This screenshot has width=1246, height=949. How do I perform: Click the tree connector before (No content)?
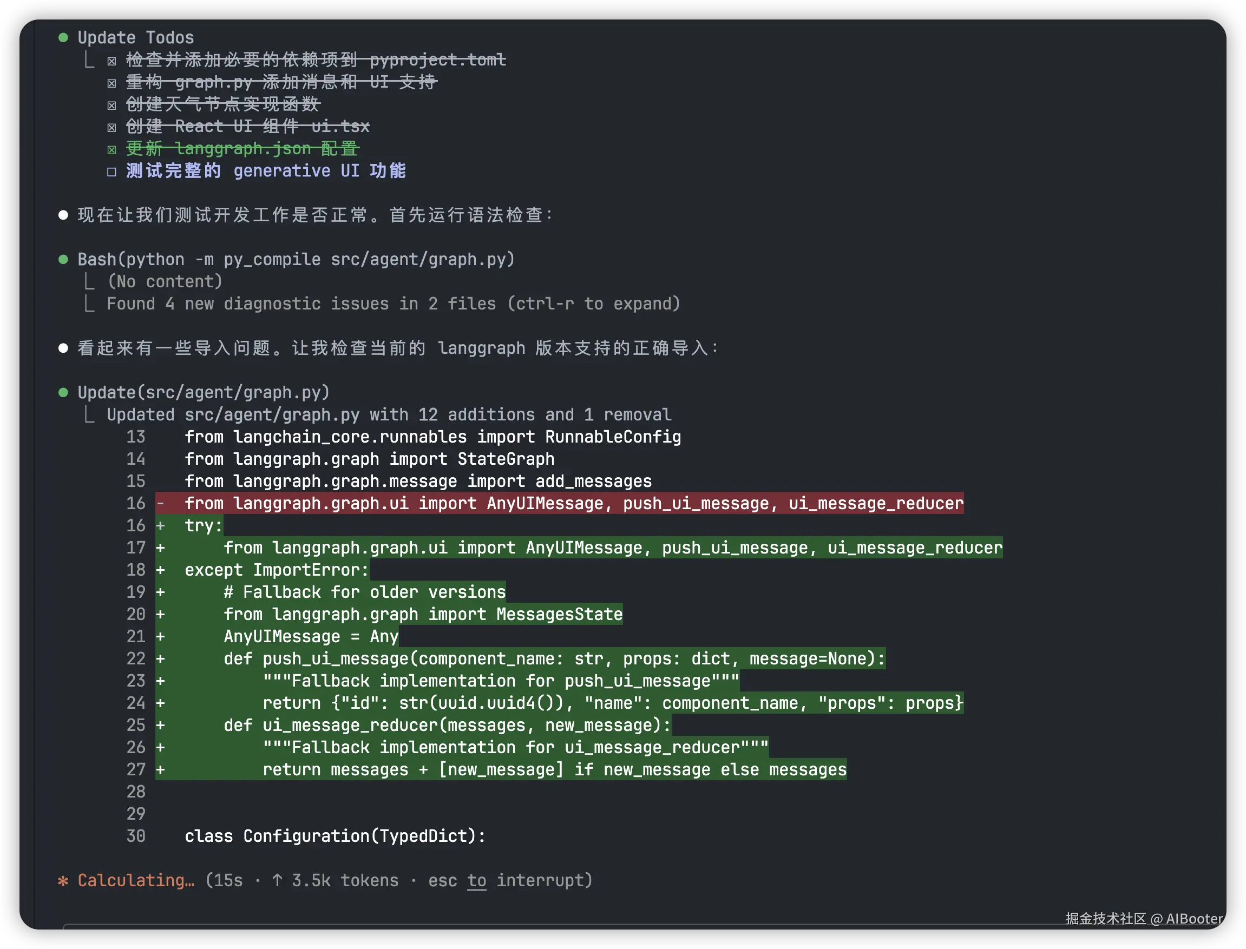(x=89, y=281)
